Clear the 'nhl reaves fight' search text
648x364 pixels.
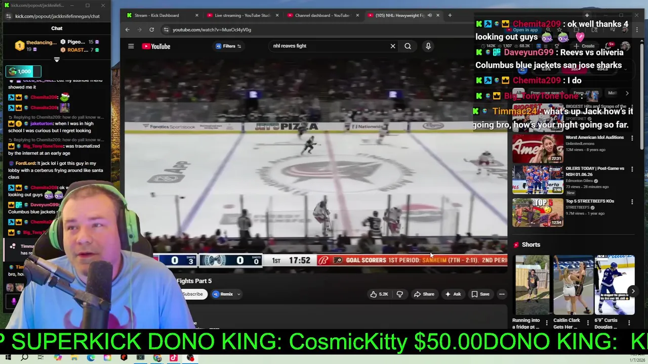point(393,46)
